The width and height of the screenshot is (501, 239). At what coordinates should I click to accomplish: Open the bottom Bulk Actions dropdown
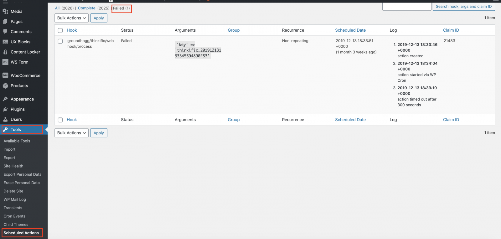(x=71, y=133)
